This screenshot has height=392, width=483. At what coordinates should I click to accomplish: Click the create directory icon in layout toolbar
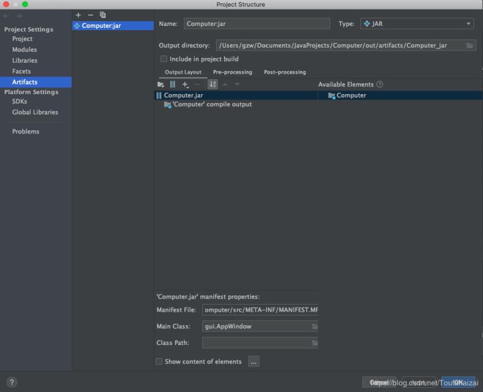(x=161, y=84)
